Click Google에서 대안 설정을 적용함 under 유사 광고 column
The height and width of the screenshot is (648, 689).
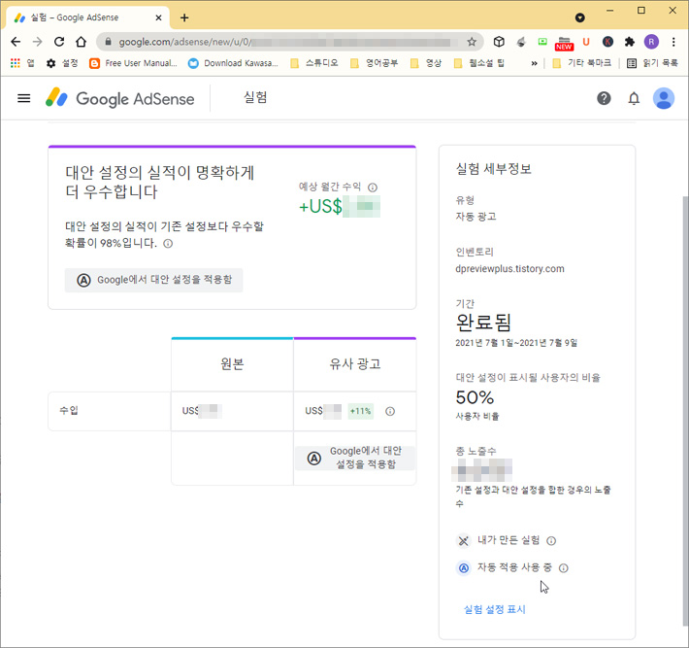355,458
